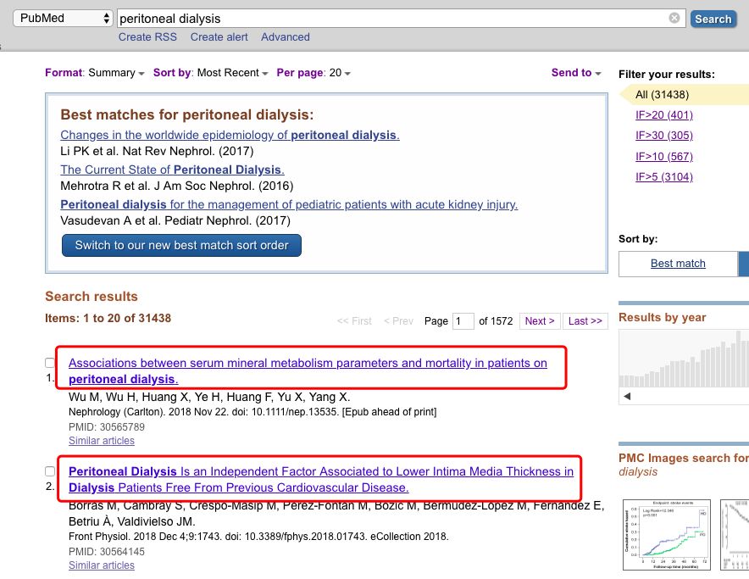Select Best match in the Sort by sidebar
The image size is (749, 579).
[678, 264]
